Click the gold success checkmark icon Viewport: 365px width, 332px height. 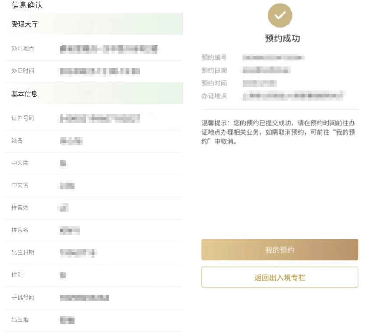pyautogui.click(x=280, y=15)
